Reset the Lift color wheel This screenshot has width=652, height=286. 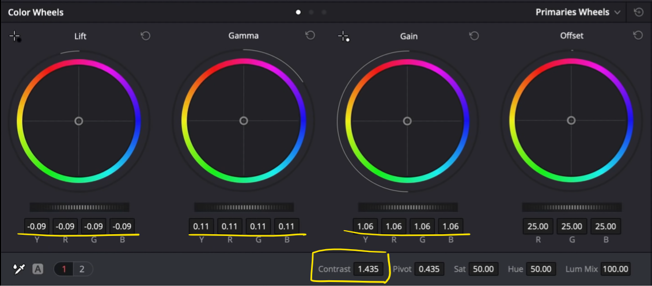(145, 36)
